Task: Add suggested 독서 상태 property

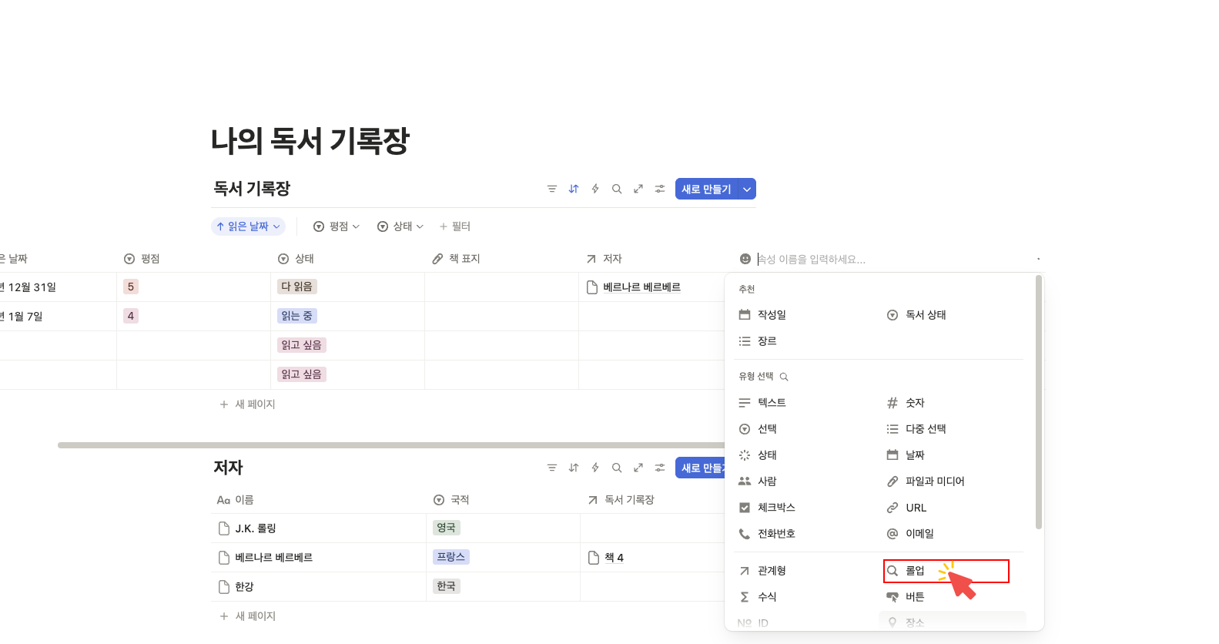Action: [953, 315]
